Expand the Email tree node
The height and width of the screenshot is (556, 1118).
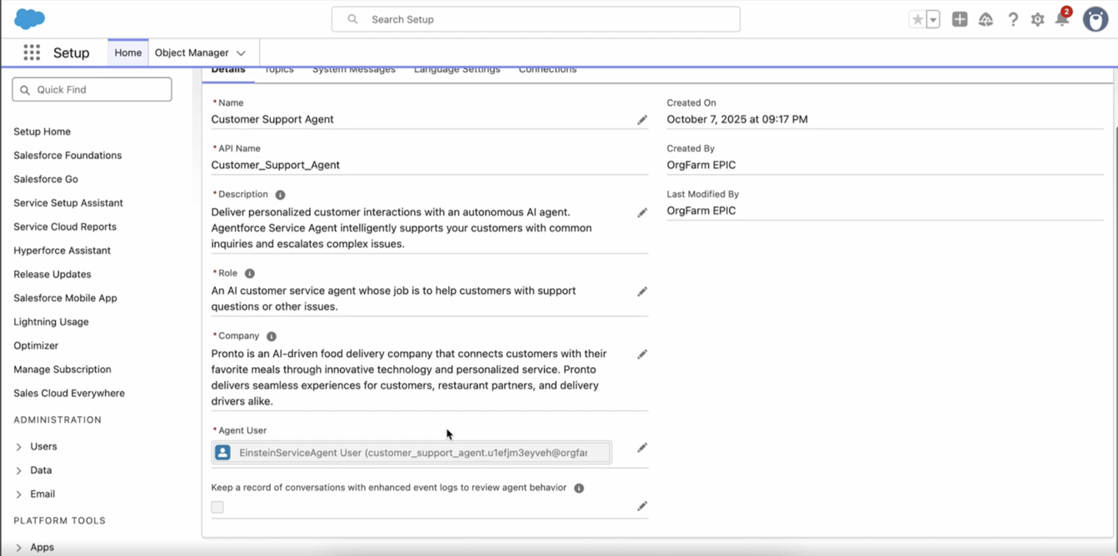(18, 494)
